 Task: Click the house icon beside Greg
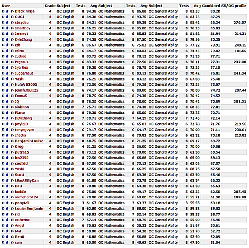[12, 146]
